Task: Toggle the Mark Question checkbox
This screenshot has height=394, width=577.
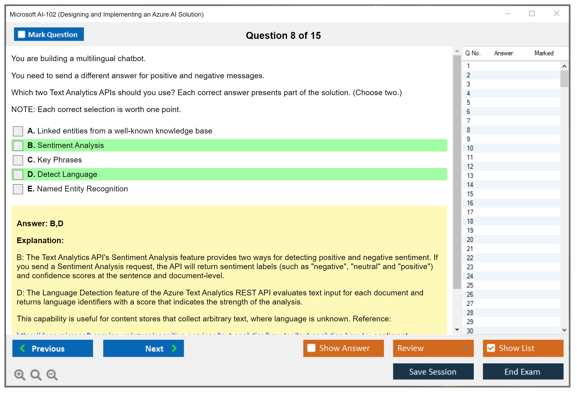Action: [21, 34]
